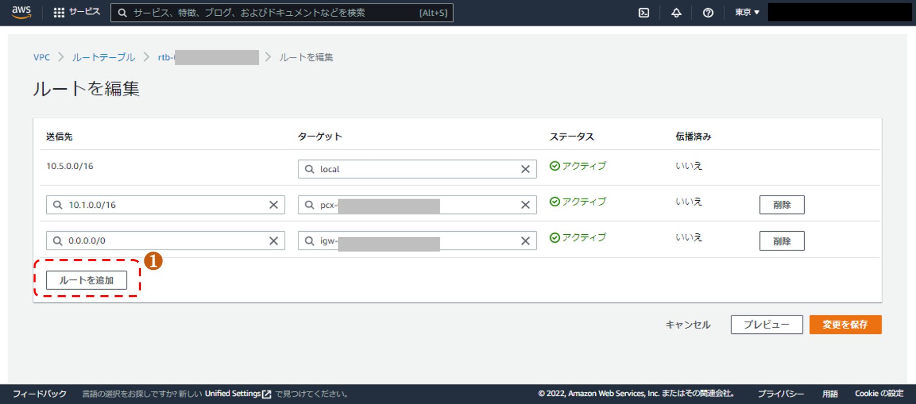Image resolution: width=916 pixels, height=404 pixels.
Task: Launch the CloudShell terminal icon
Action: pyautogui.click(x=644, y=13)
